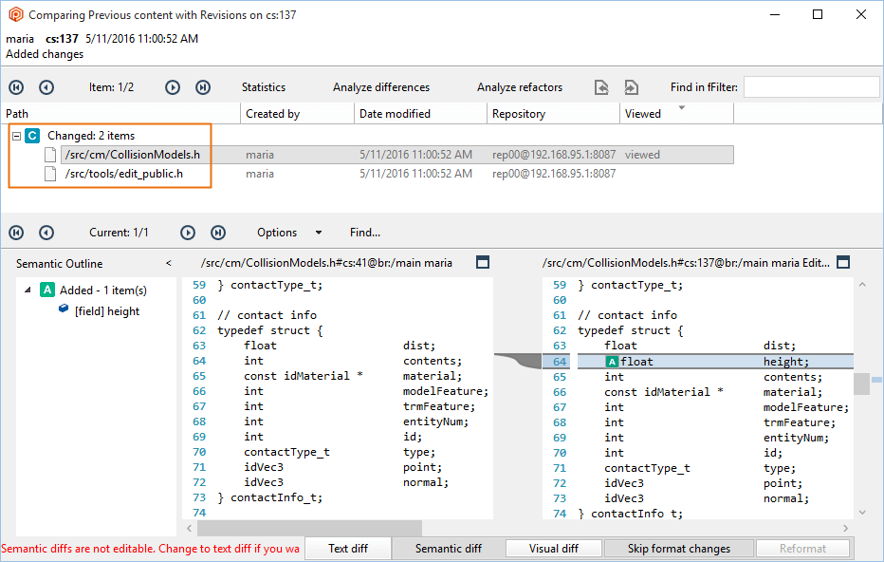Click the blue C changed-items icon
This screenshot has height=562, width=884.
point(32,136)
